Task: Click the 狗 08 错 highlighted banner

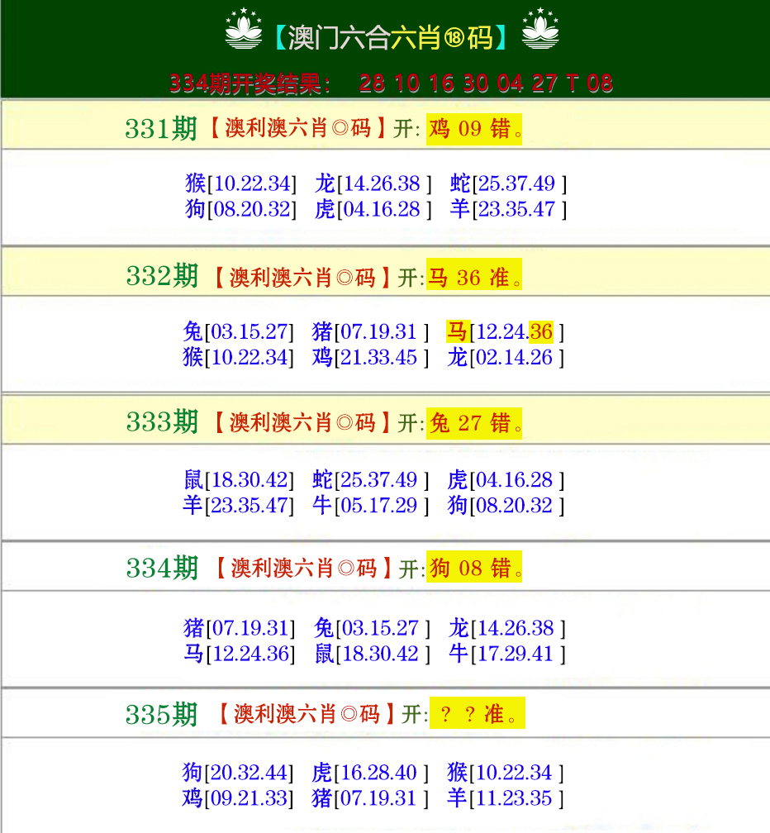Action: [473, 567]
